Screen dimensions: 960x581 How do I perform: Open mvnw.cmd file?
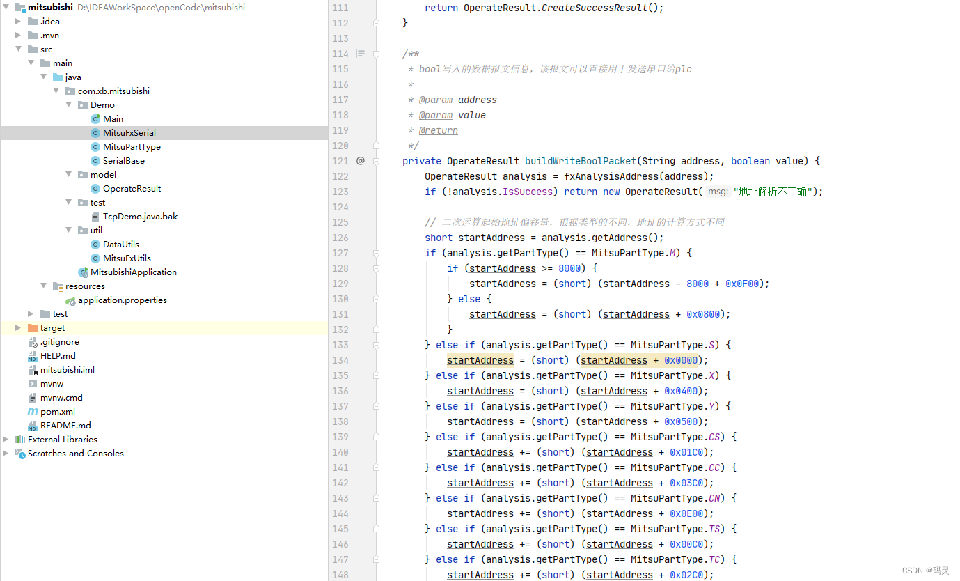(x=61, y=398)
